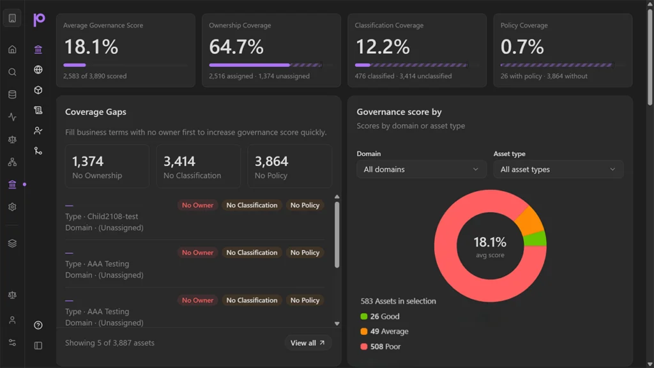Click the purple P logo
Image resolution: width=654 pixels, height=368 pixels.
click(x=39, y=19)
